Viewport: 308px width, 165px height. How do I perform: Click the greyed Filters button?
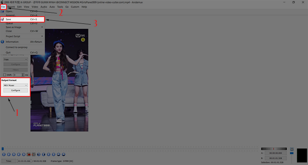click(15, 70)
